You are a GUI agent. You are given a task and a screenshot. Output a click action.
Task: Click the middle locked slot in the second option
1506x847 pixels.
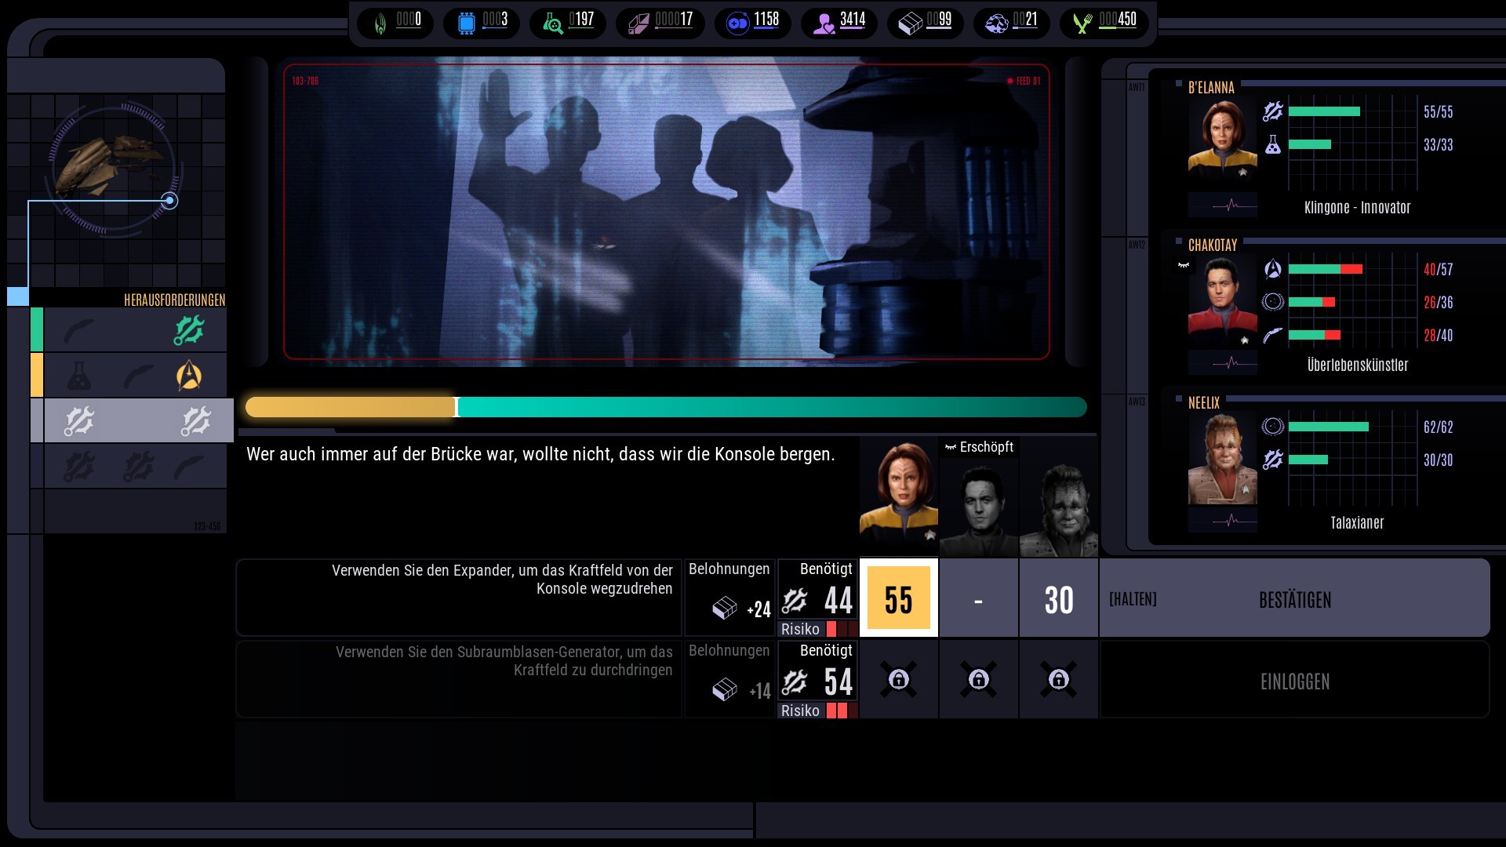(979, 679)
